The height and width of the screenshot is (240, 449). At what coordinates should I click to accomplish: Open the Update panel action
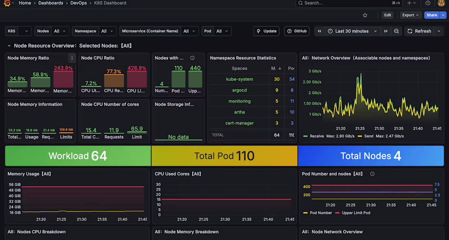point(266,31)
